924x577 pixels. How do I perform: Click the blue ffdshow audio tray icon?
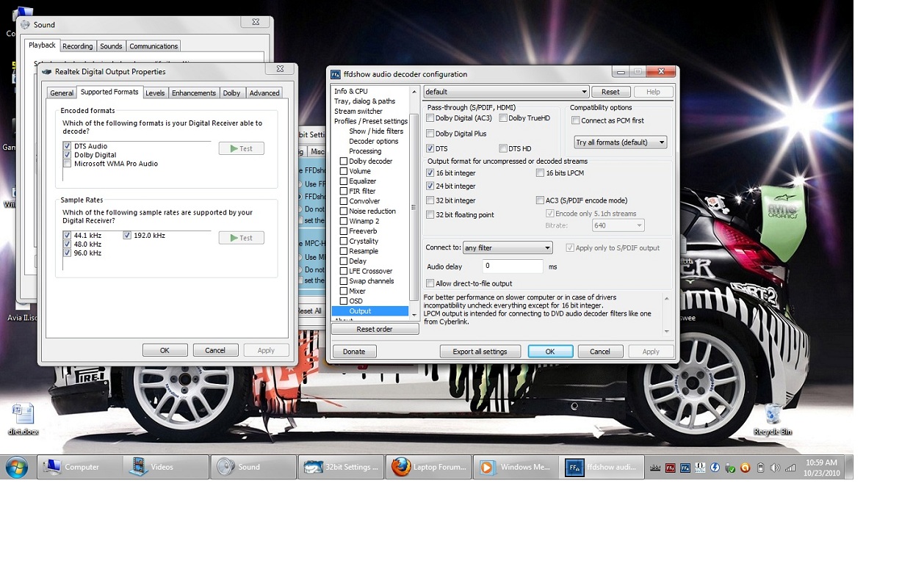[685, 468]
